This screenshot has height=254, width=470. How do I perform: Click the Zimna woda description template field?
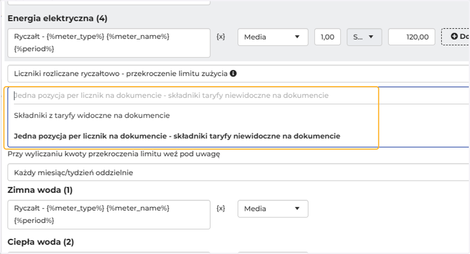[x=109, y=214]
